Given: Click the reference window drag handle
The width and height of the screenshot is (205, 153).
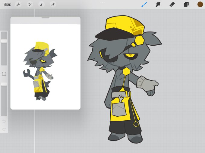Looking at the screenshot, I should coord(45,18).
